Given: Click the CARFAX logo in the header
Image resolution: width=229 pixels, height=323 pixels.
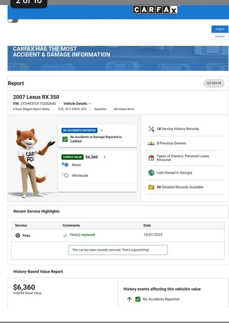Looking at the screenshot, I should [x=156, y=10].
